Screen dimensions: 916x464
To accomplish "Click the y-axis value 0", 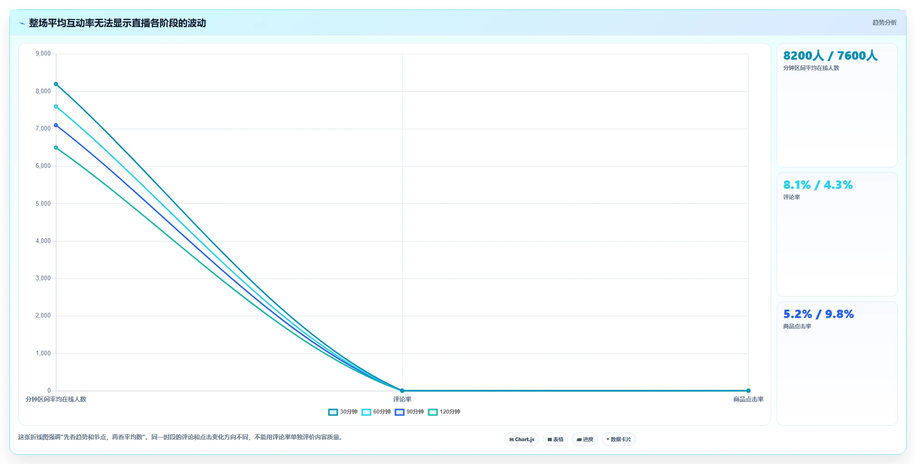I will tap(49, 391).
